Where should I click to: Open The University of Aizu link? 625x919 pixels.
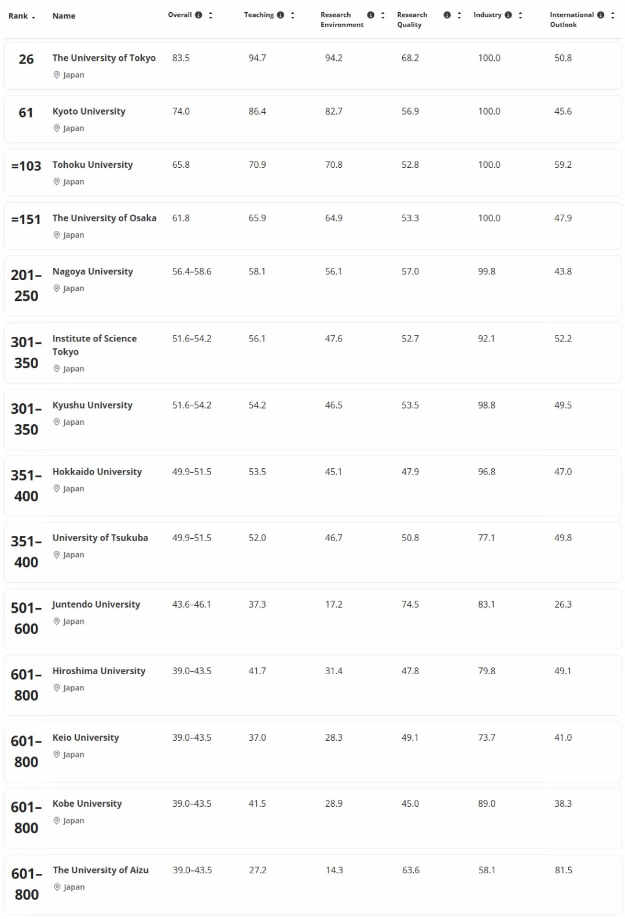click(x=101, y=870)
